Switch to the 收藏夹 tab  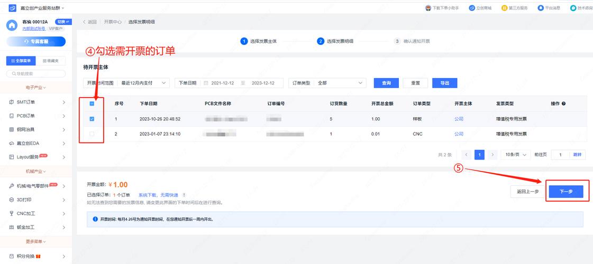[x=50, y=61]
